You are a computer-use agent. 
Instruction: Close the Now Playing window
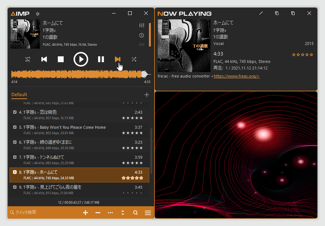click(309, 13)
